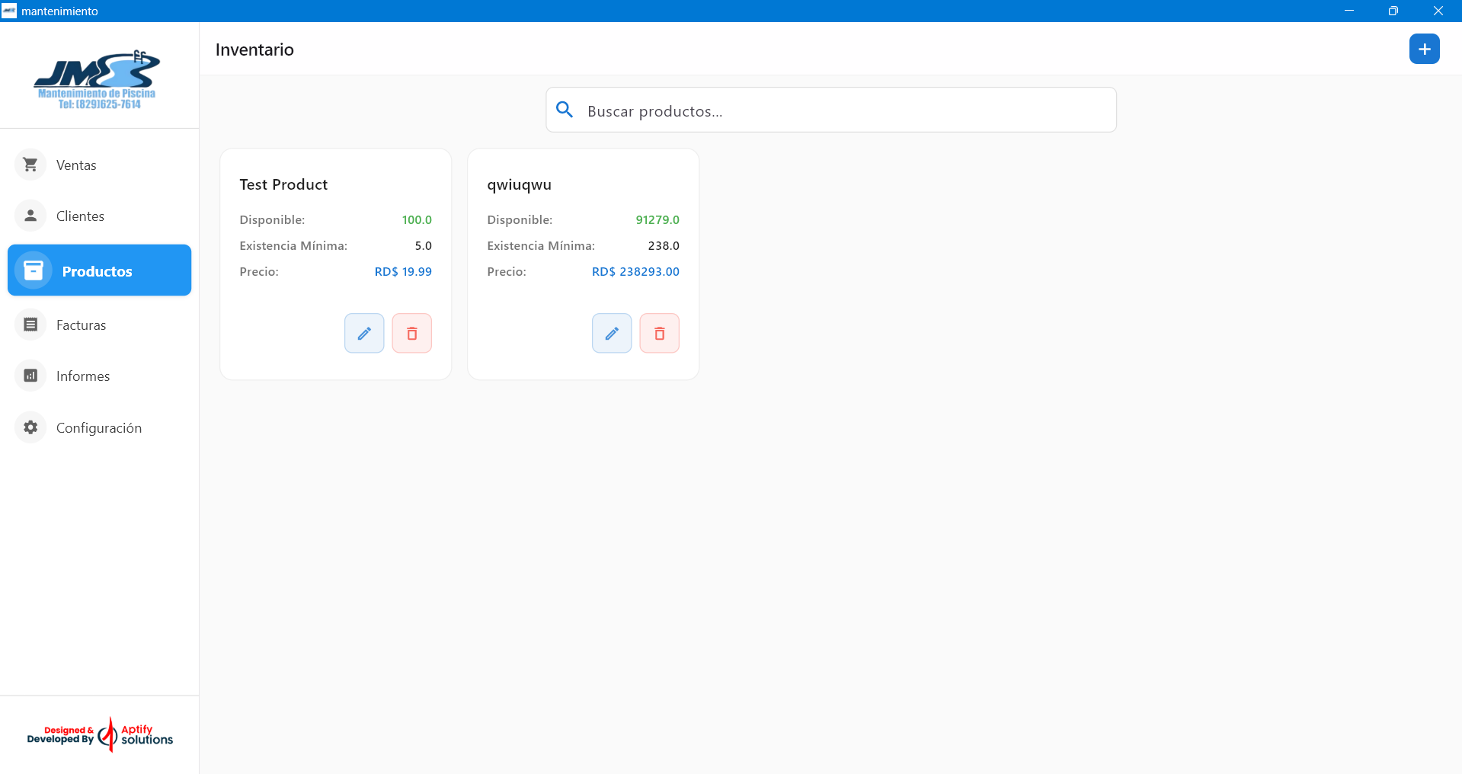The height and width of the screenshot is (774, 1462).
Task: Click the qwiuqwu product name
Action: [x=519, y=185]
